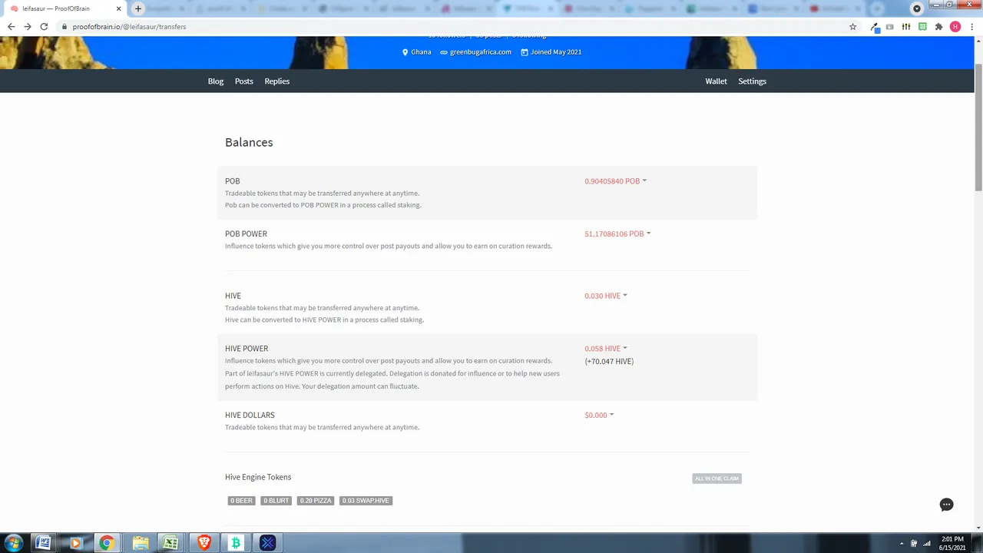Image resolution: width=983 pixels, height=553 pixels.
Task: Click the calendar icon by Joined May 2021
Action: tap(525, 52)
